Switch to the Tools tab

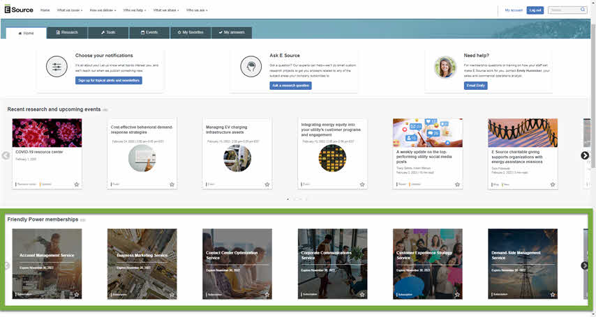[108, 33]
